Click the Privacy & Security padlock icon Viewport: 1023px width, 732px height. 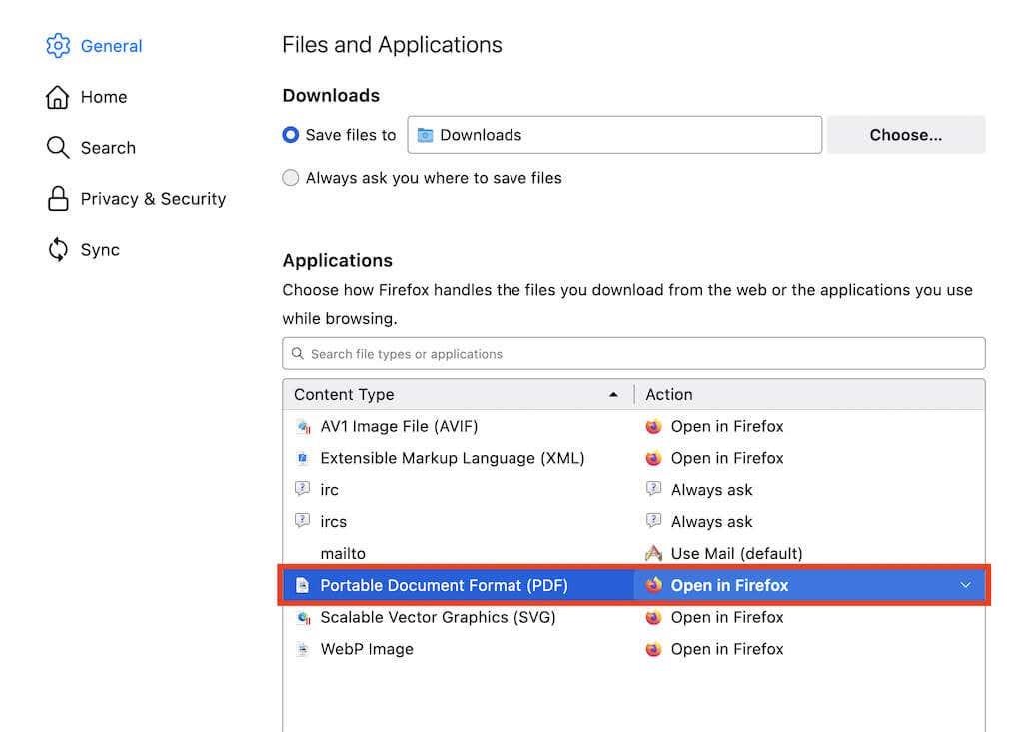pos(58,199)
